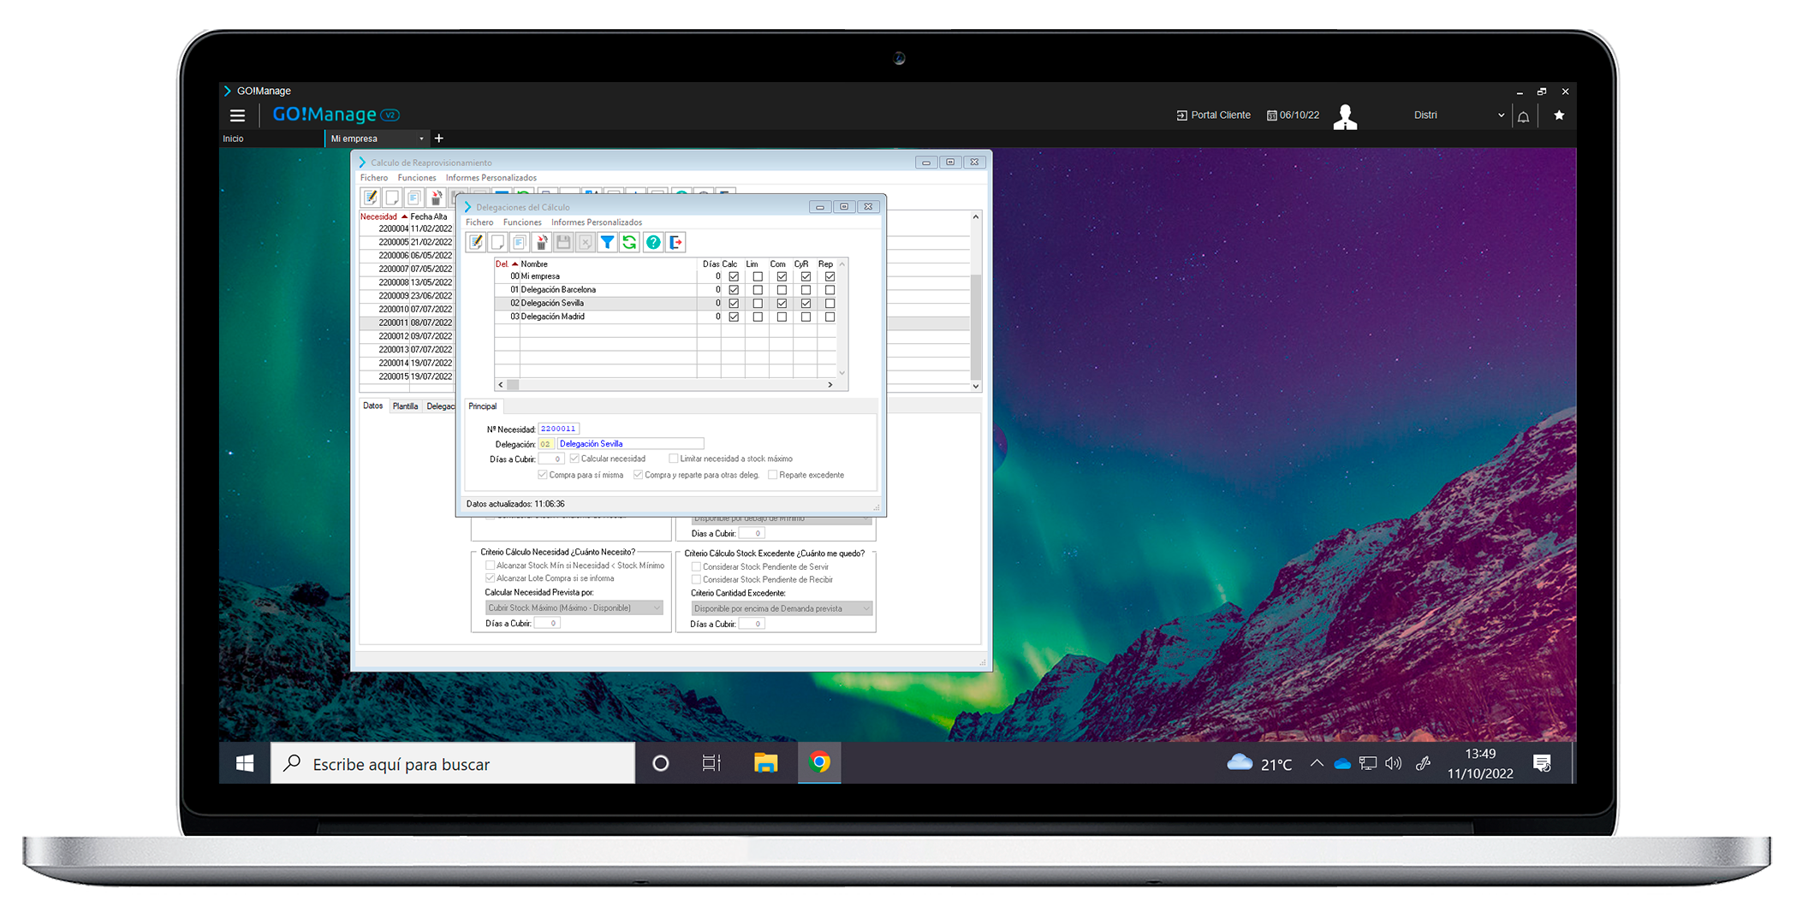Select row 2200009 23/06/2022 in necesidades list
Image resolution: width=1796 pixels, height=924 pixels.
pos(407,296)
